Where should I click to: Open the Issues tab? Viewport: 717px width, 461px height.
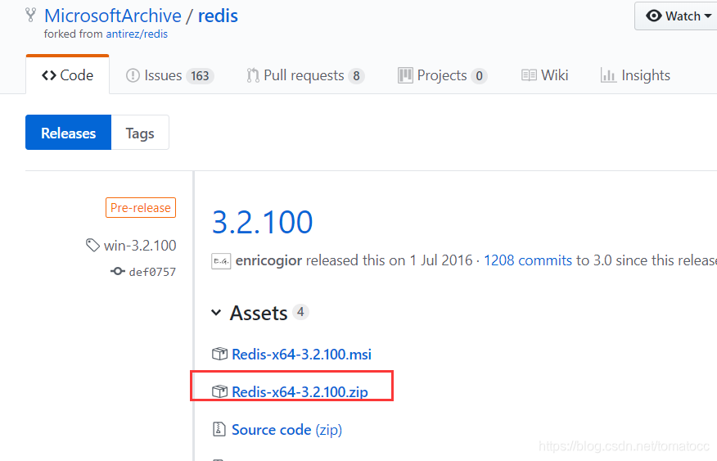click(169, 75)
